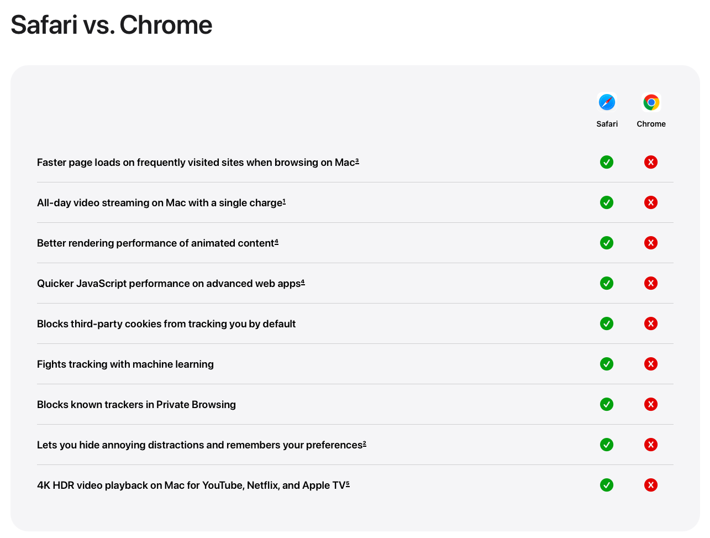The width and height of the screenshot is (710, 538).
Task: Select 'Lets you hide annoying distractions' text
Action: [x=120, y=445]
